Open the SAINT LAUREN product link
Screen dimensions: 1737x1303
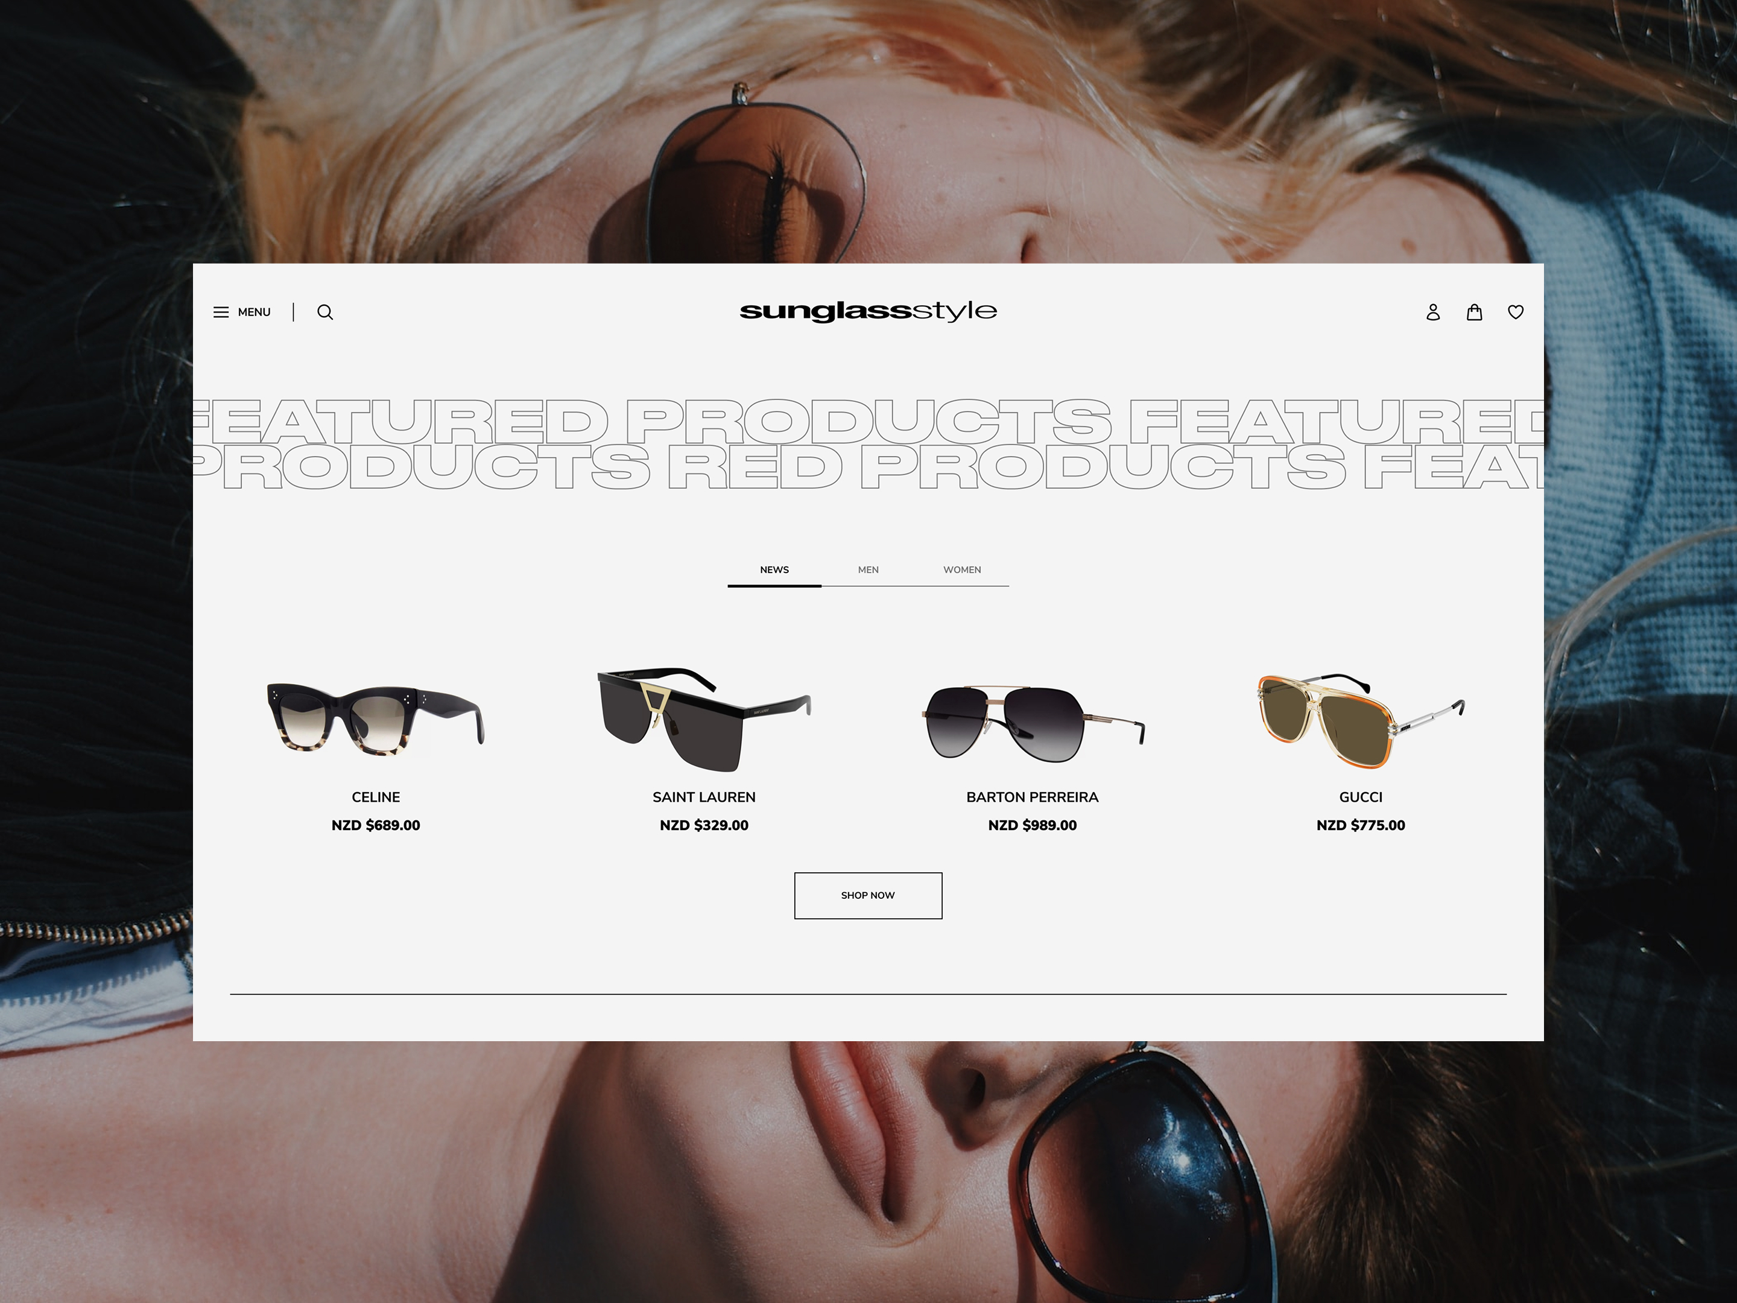pos(704,796)
